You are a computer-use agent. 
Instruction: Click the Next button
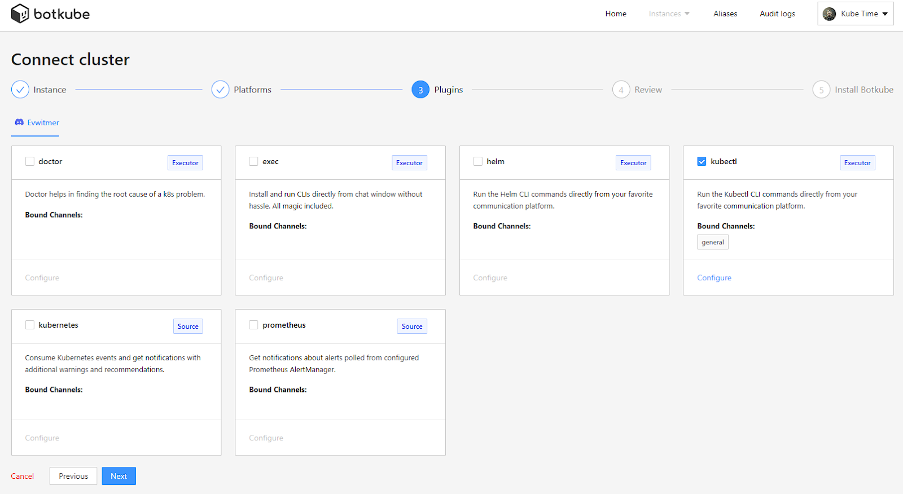point(119,476)
